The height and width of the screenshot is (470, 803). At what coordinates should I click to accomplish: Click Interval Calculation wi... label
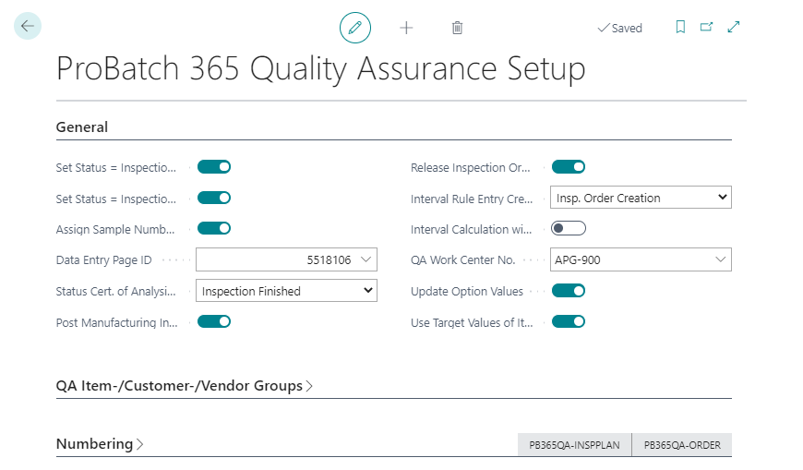coord(471,230)
